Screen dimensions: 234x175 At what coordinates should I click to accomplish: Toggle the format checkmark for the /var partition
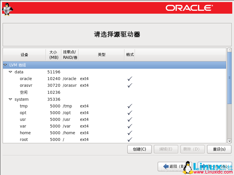tap(129, 126)
